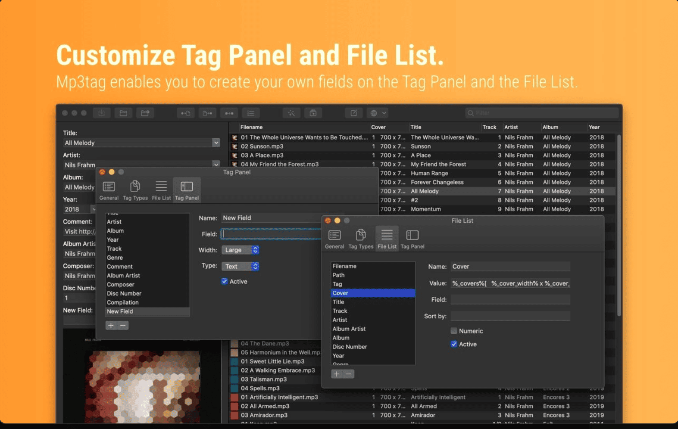Open General in the Tag Panel window
Viewport: 678px width, 429px height.
point(109,190)
